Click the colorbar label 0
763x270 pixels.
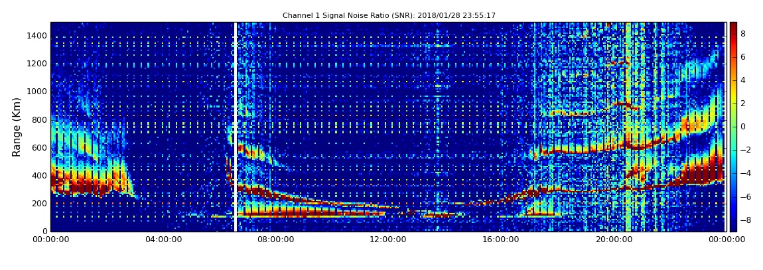[743, 127]
